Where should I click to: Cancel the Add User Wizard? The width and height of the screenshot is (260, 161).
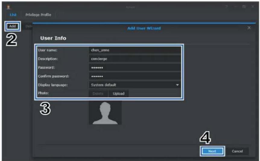[237, 151]
